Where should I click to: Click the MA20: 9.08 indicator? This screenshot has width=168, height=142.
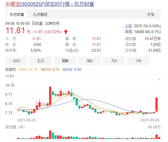click(72, 69)
